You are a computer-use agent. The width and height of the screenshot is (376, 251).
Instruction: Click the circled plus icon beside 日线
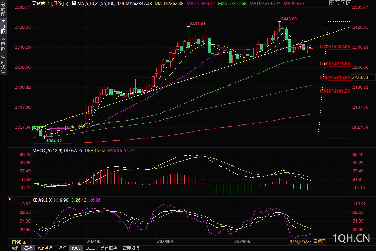click(68, 4)
